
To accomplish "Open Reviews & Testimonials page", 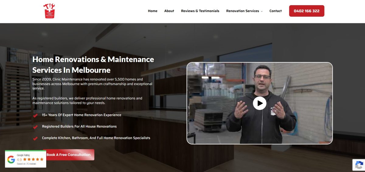I will coord(200,11).
